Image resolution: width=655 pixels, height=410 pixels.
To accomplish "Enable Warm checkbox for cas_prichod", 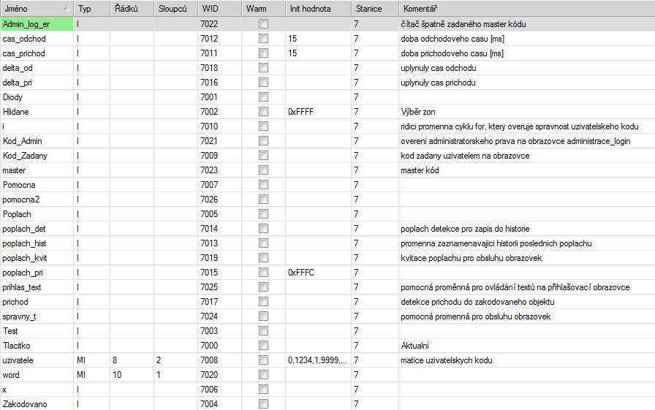I will 263,53.
